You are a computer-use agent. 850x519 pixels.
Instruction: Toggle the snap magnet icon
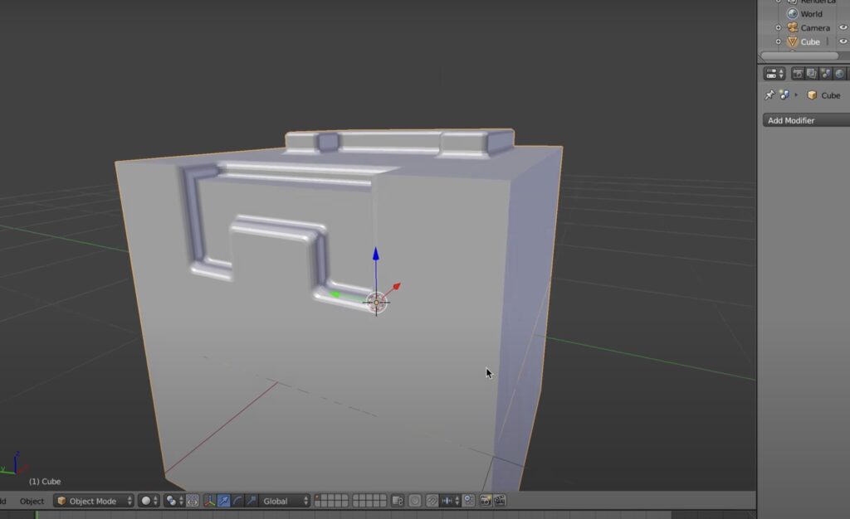click(432, 501)
